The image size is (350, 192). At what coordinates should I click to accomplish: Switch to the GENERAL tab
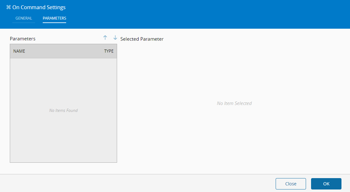tap(24, 18)
